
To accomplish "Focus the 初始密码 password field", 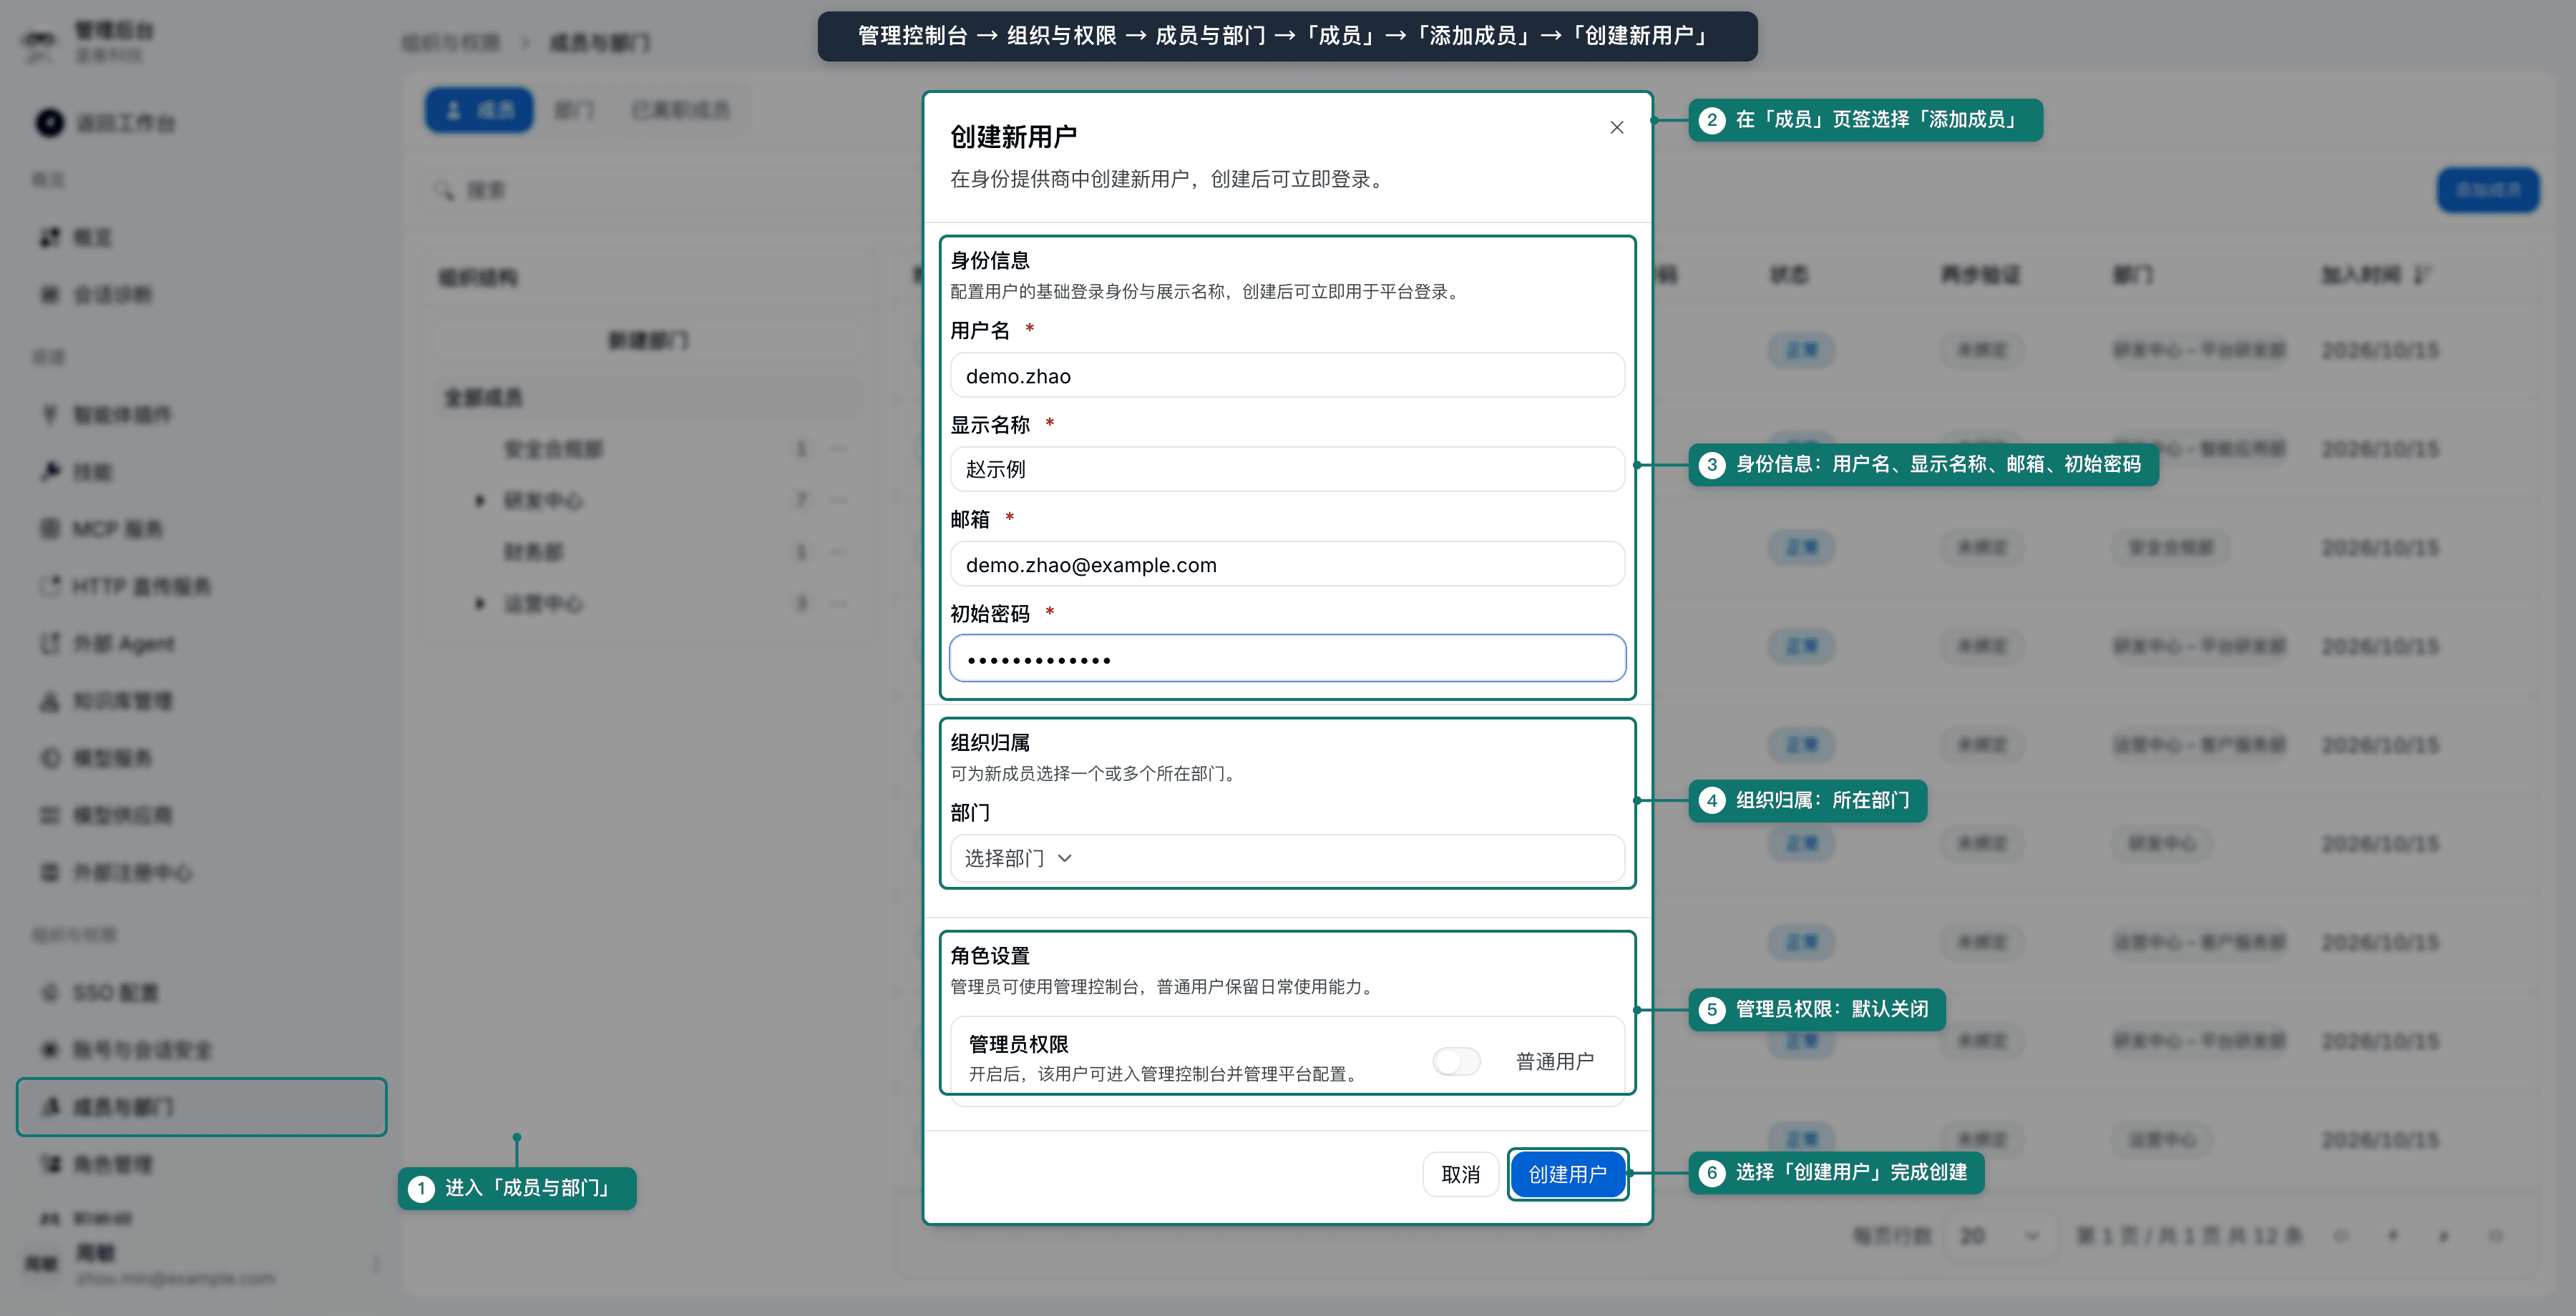I will click(x=1287, y=659).
